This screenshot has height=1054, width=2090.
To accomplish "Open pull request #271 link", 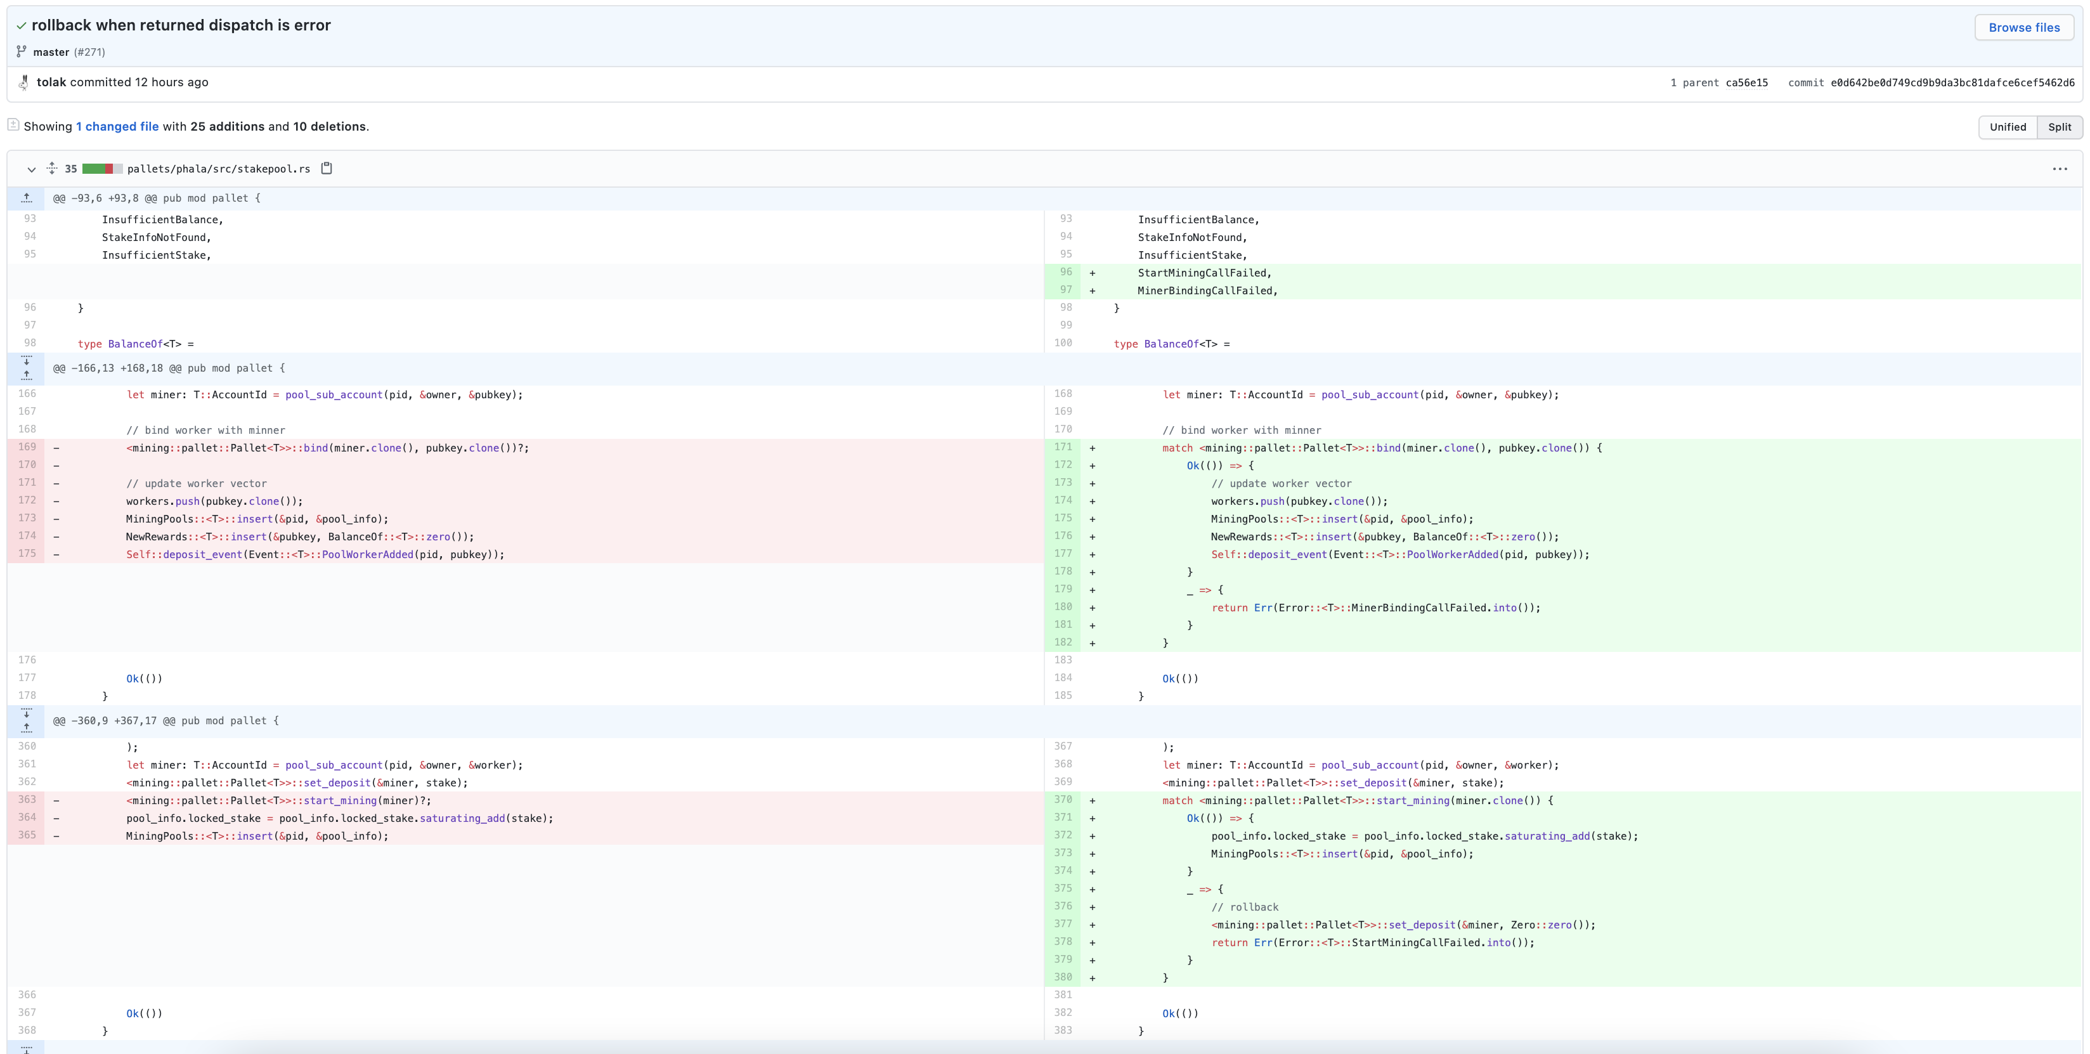I will click(89, 52).
